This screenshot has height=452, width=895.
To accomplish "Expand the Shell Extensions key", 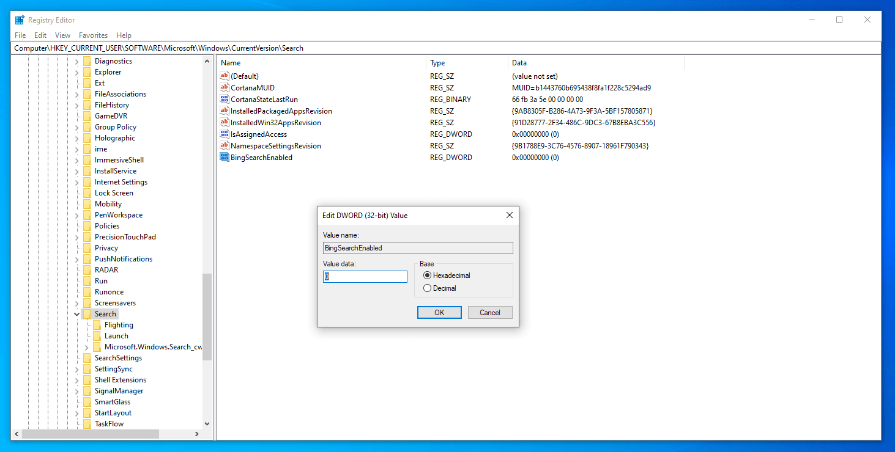I will tap(77, 380).
